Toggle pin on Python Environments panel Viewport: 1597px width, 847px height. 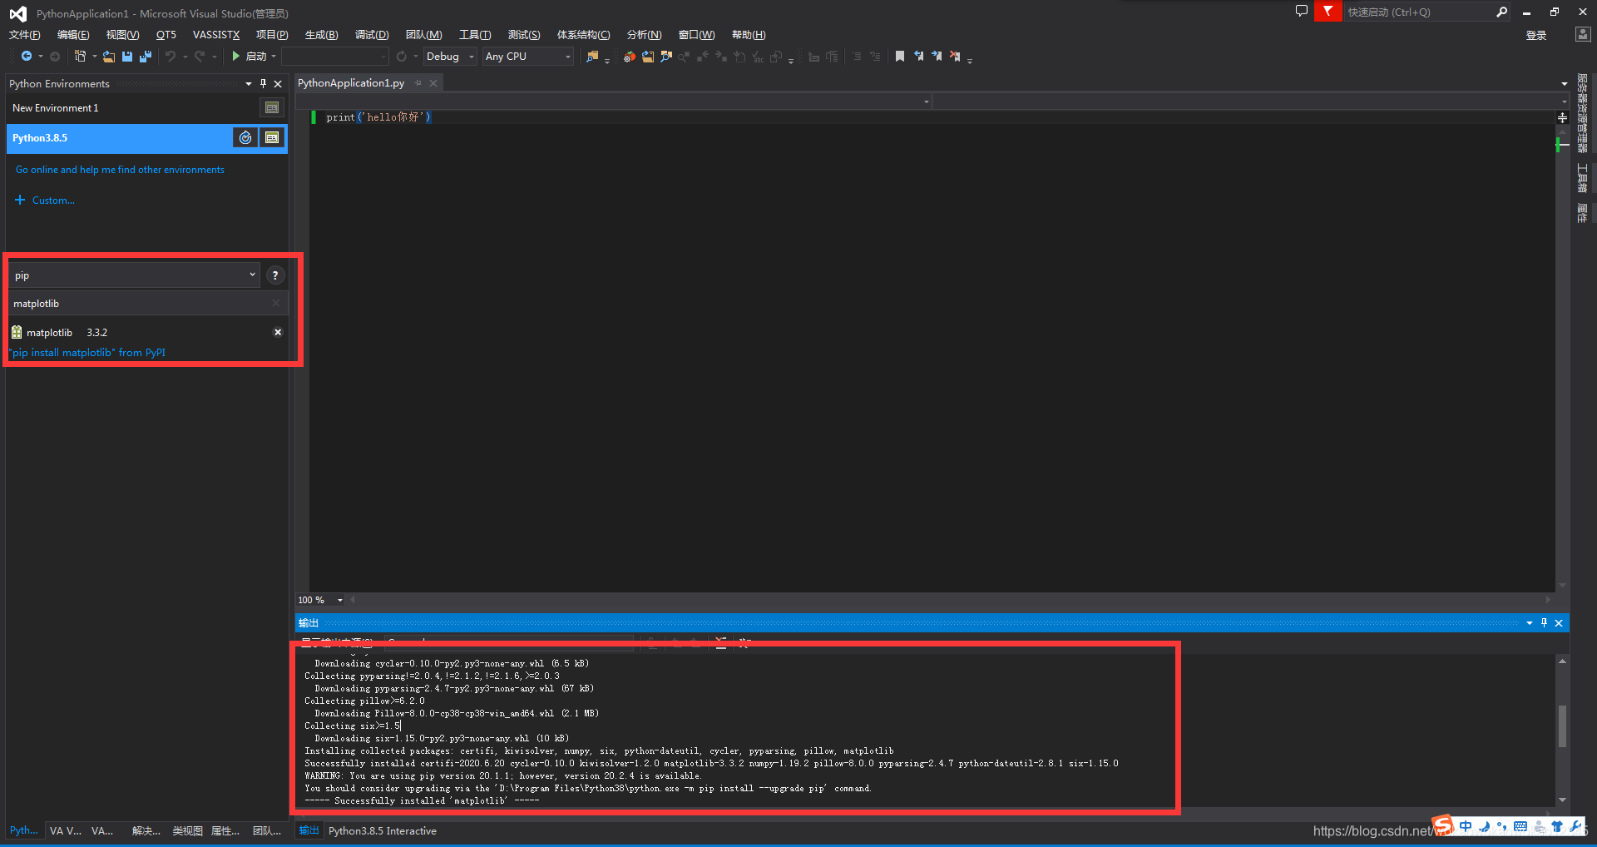pos(264,84)
